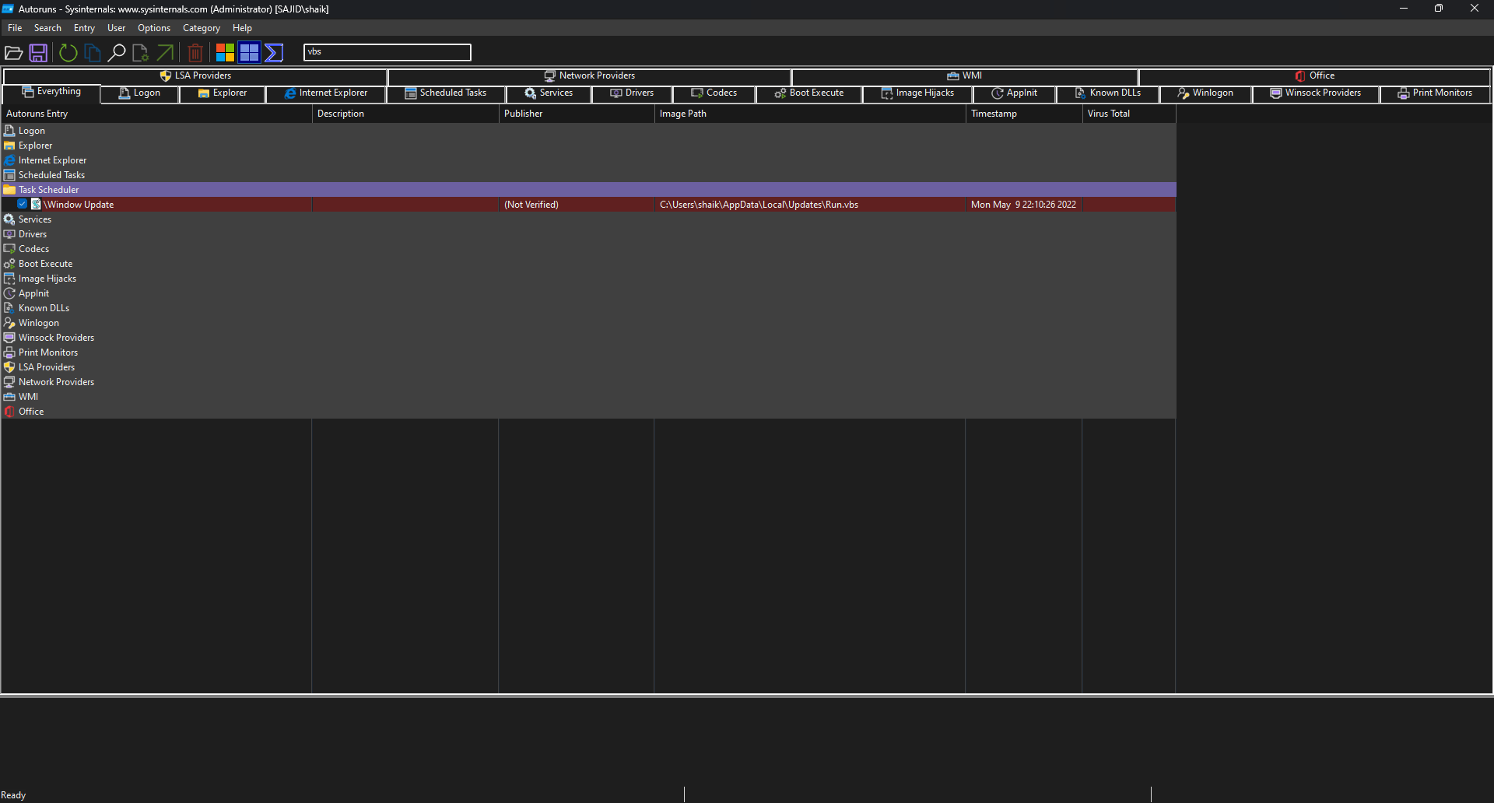Open the Office tab

tap(1315, 75)
